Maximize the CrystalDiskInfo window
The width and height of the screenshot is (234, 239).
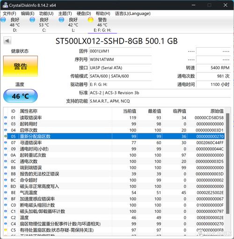(x=209, y=5)
